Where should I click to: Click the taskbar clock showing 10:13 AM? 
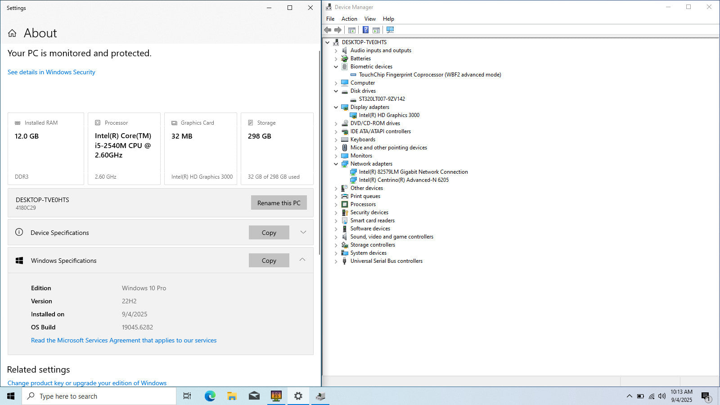[x=681, y=396]
